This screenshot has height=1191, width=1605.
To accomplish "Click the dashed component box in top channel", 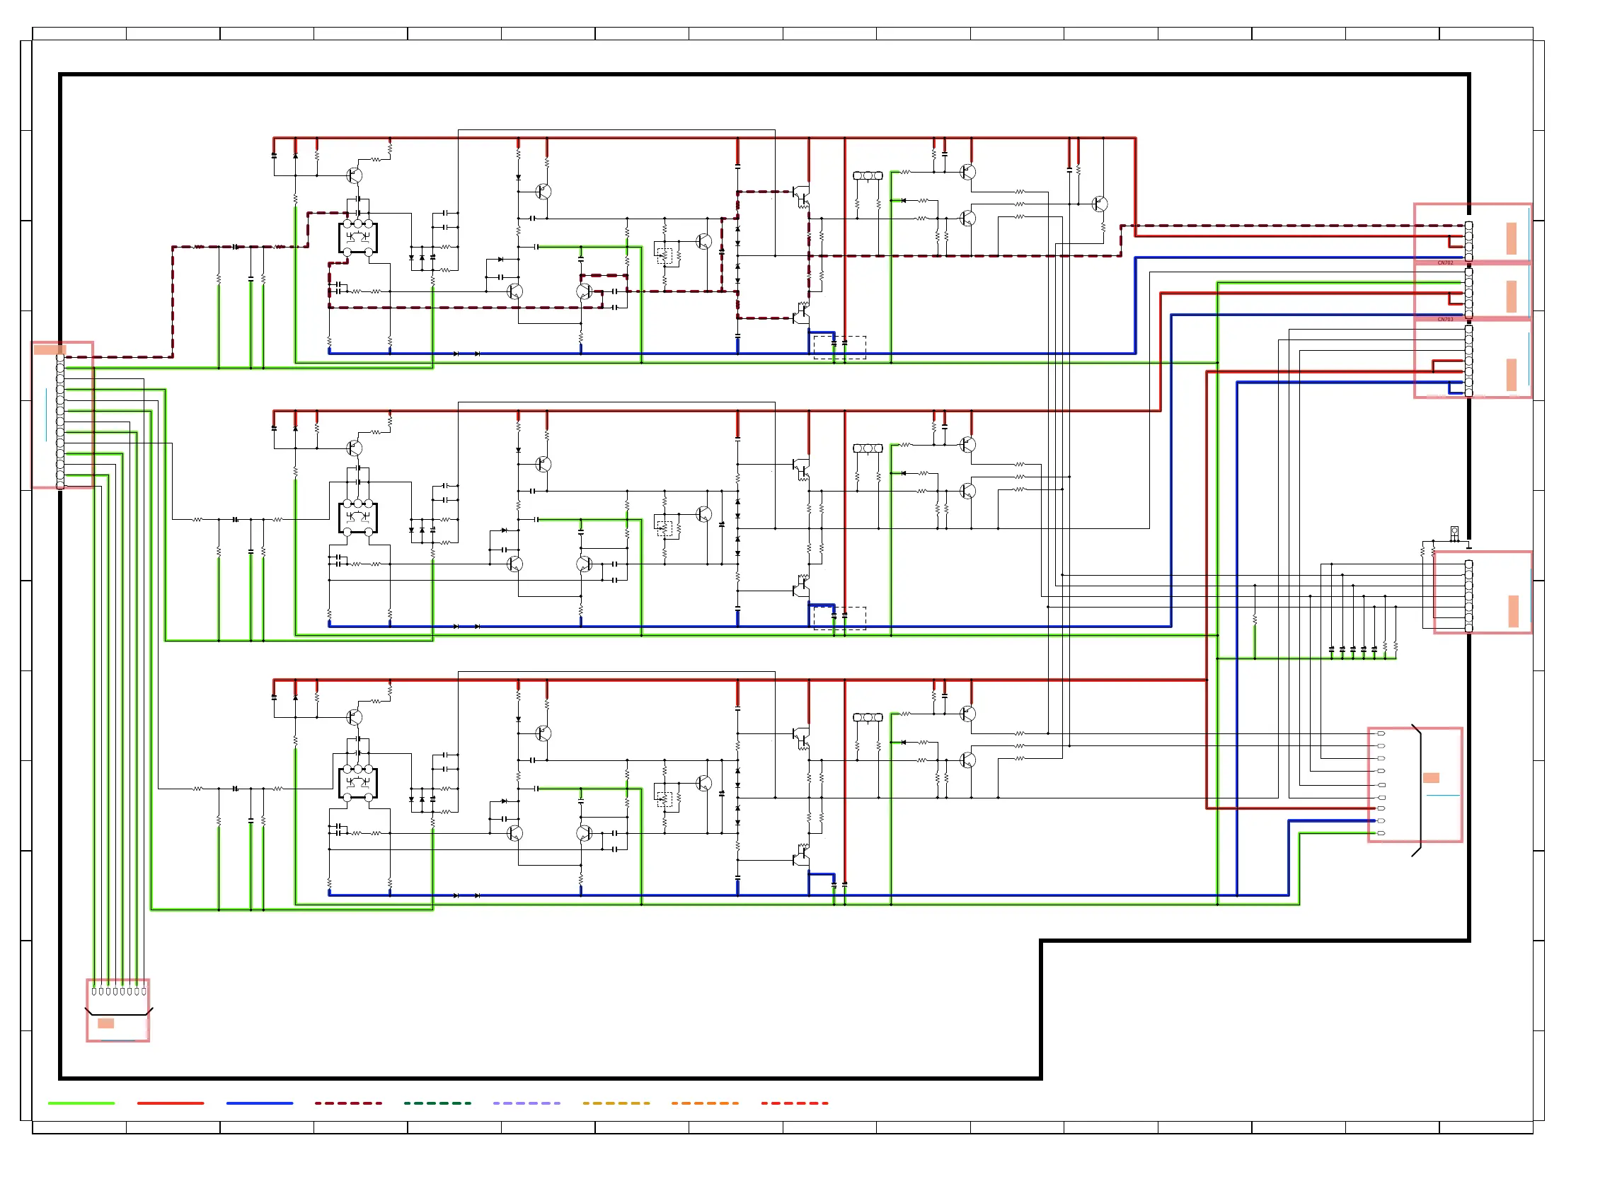I will (839, 347).
